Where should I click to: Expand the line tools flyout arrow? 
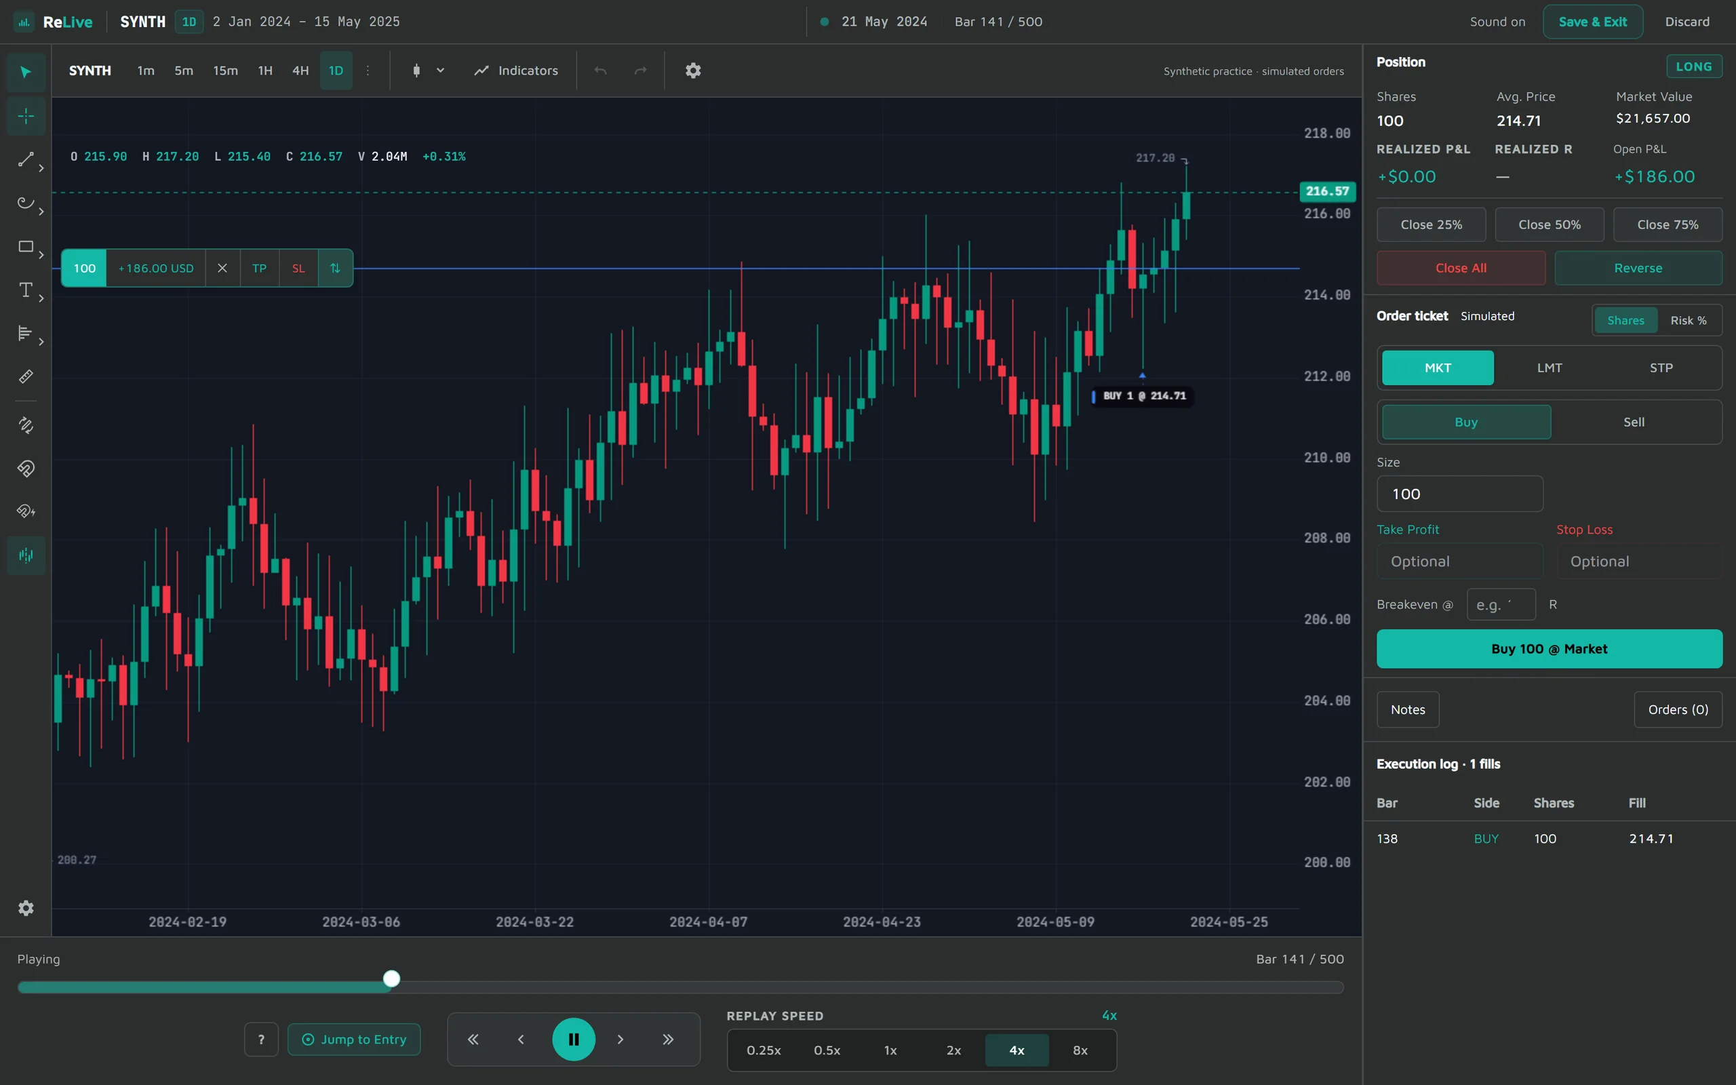[41, 168]
